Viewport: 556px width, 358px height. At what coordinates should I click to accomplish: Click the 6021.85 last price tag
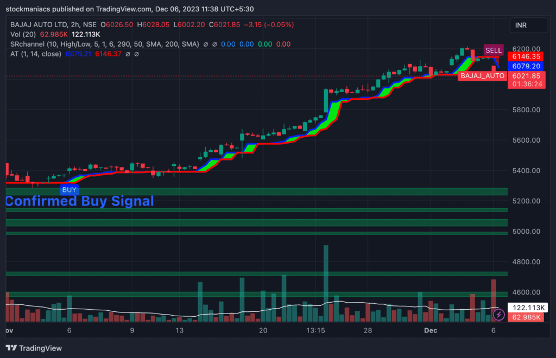(526, 76)
